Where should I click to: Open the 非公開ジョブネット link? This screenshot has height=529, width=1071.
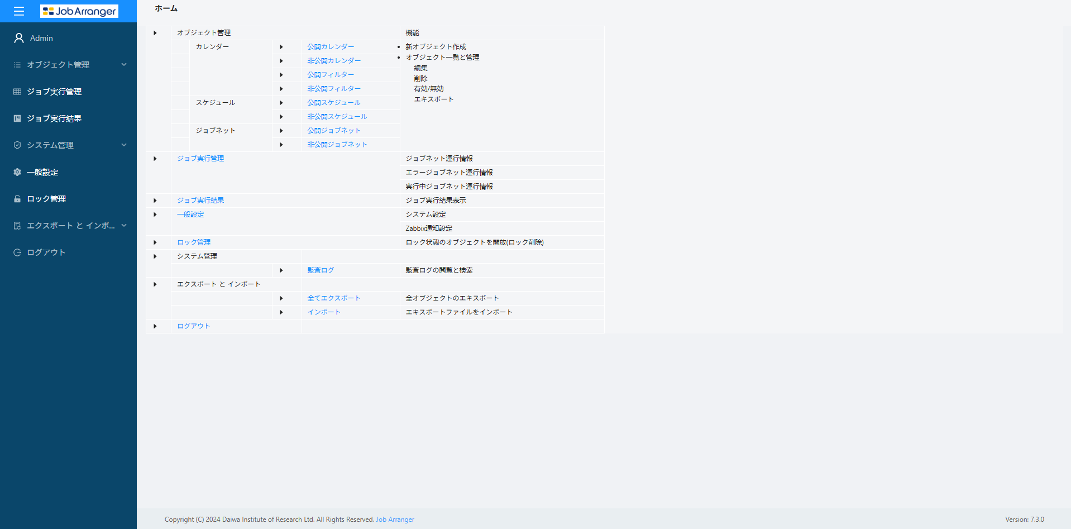[337, 145]
